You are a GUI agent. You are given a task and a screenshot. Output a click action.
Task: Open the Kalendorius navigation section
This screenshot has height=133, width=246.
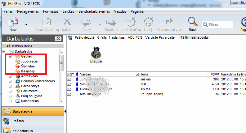(x=23, y=131)
